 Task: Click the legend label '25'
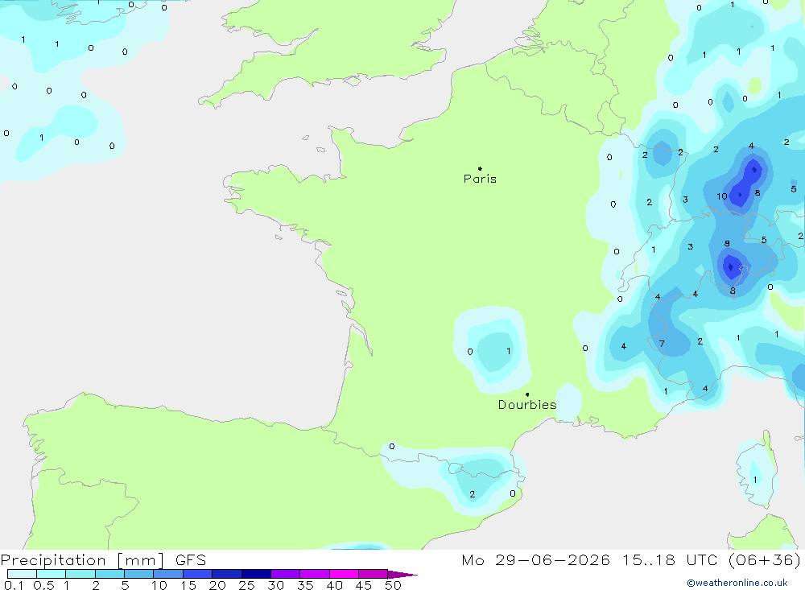(246, 585)
